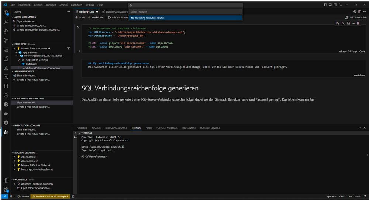Image resolution: width=369 pixels, height=200 pixels.
Task: Open the Kubernetes wheel view
Action: pyautogui.click(x=6, y=123)
